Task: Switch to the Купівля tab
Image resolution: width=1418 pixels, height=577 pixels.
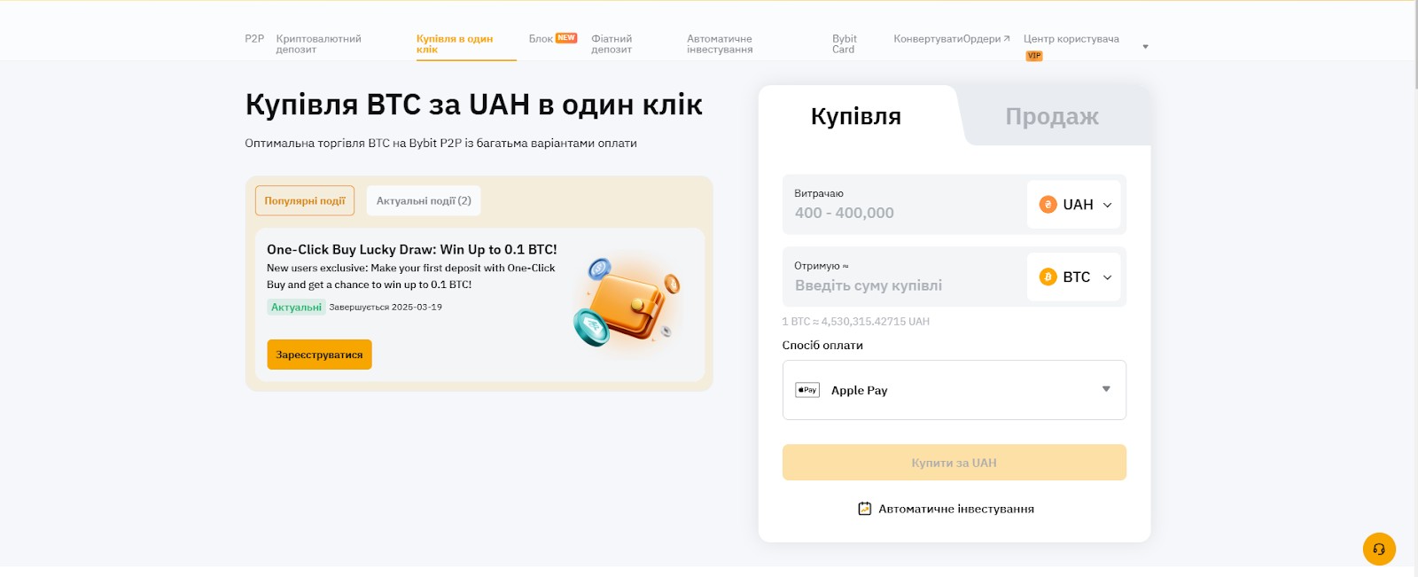Action: 856,116
